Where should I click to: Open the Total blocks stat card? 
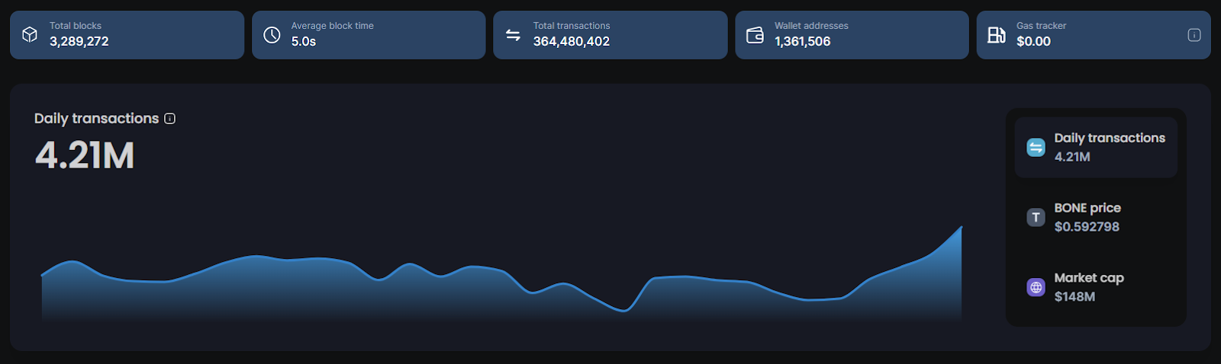pyautogui.click(x=127, y=34)
